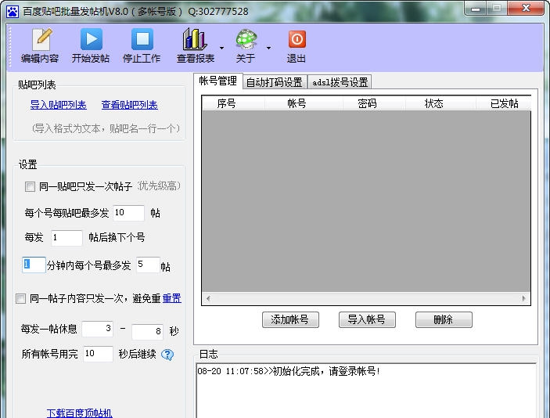The height and width of the screenshot is (418, 550).
Task: Open 导入贴吧列表 link
Action: click(x=58, y=105)
